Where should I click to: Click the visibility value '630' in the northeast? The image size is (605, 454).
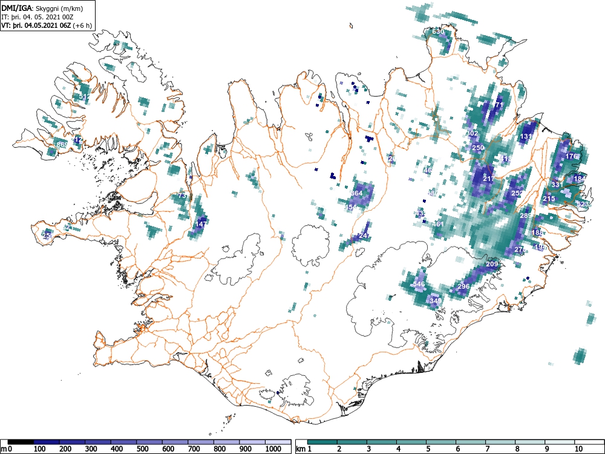click(438, 31)
